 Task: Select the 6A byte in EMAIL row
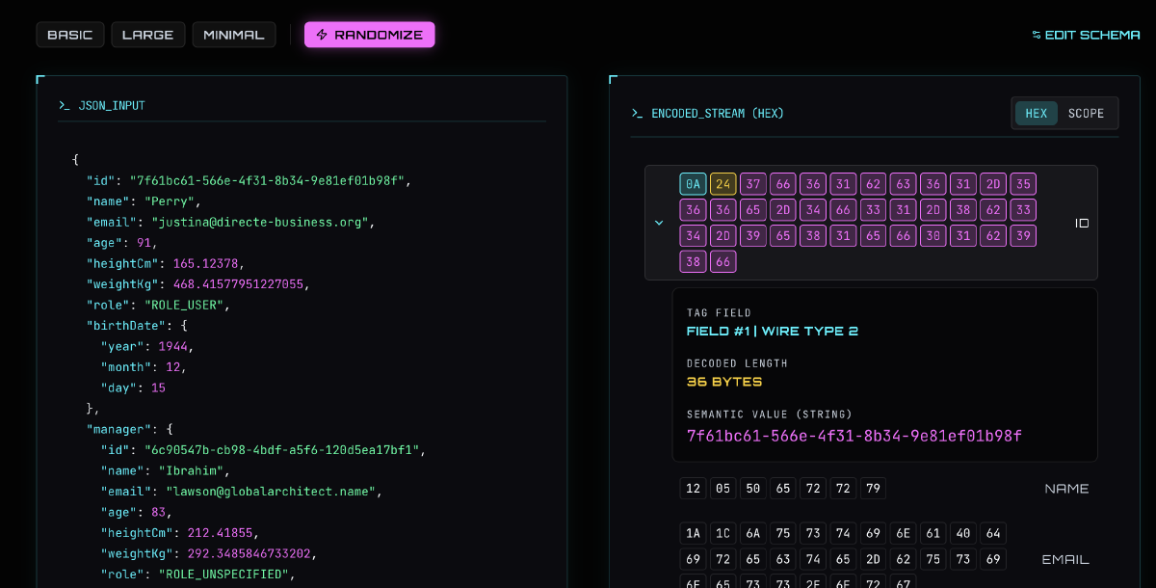pos(753,533)
